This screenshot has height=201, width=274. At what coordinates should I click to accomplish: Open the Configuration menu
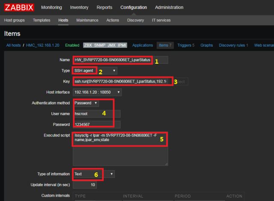coord(134,7)
